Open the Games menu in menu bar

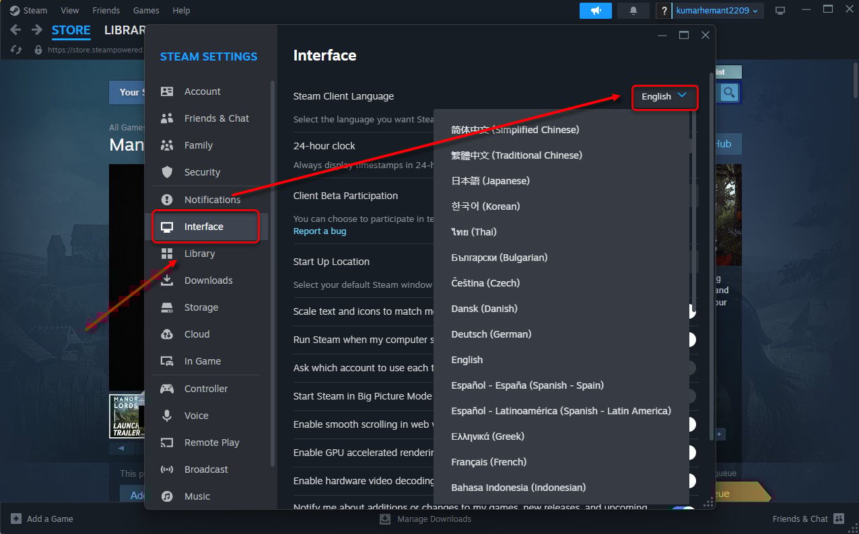146,11
